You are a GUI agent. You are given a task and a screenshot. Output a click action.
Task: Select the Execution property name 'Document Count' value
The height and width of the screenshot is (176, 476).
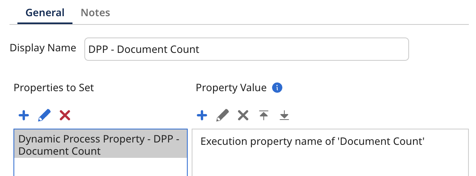coord(312,141)
